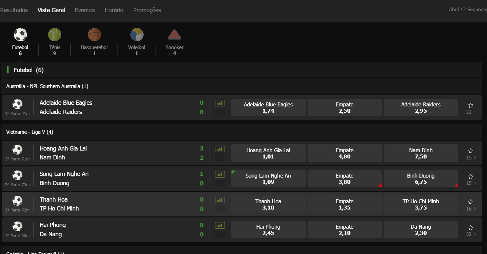487x254 pixels.
Task: Click the football icon beside Adelaide Blue Eagles
Action: (17, 104)
